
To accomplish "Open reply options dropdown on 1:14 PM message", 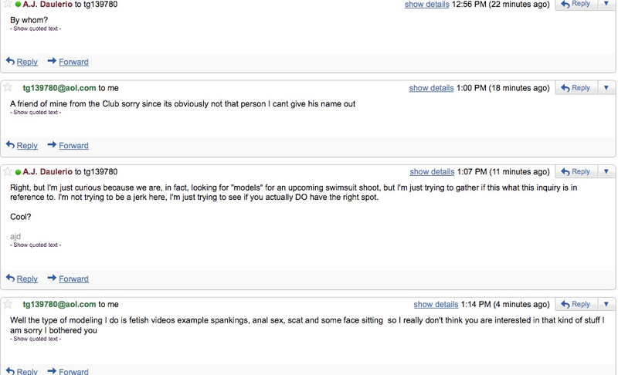I will pyautogui.click(x=606, y=304).
